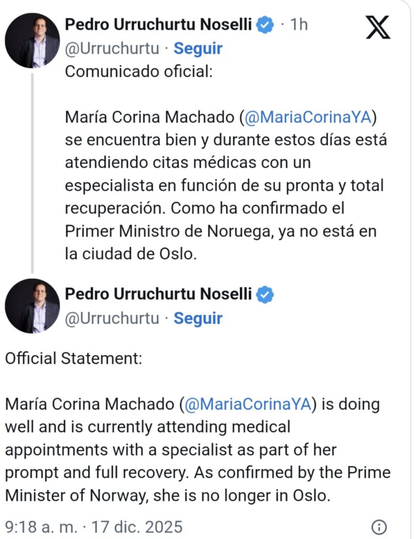
Task: Click the verified badge in the lower English post
Action: [x=265, y=295]
